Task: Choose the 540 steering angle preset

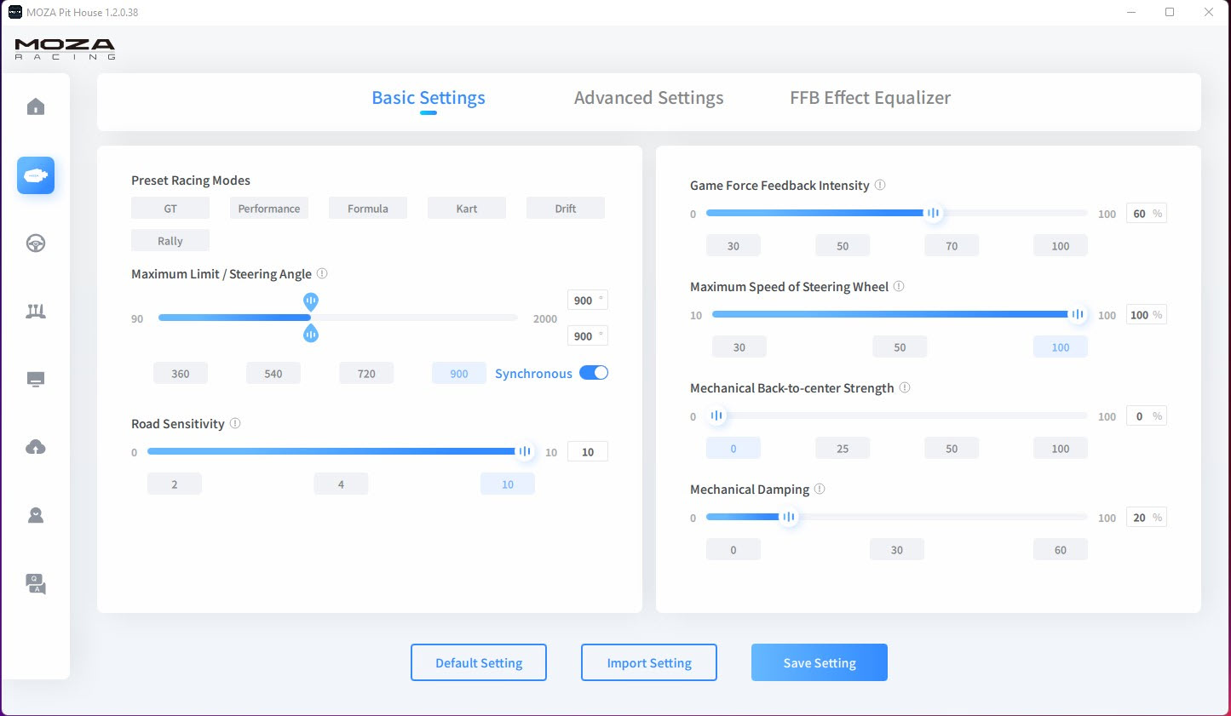Action: click(x=273, y=374)
